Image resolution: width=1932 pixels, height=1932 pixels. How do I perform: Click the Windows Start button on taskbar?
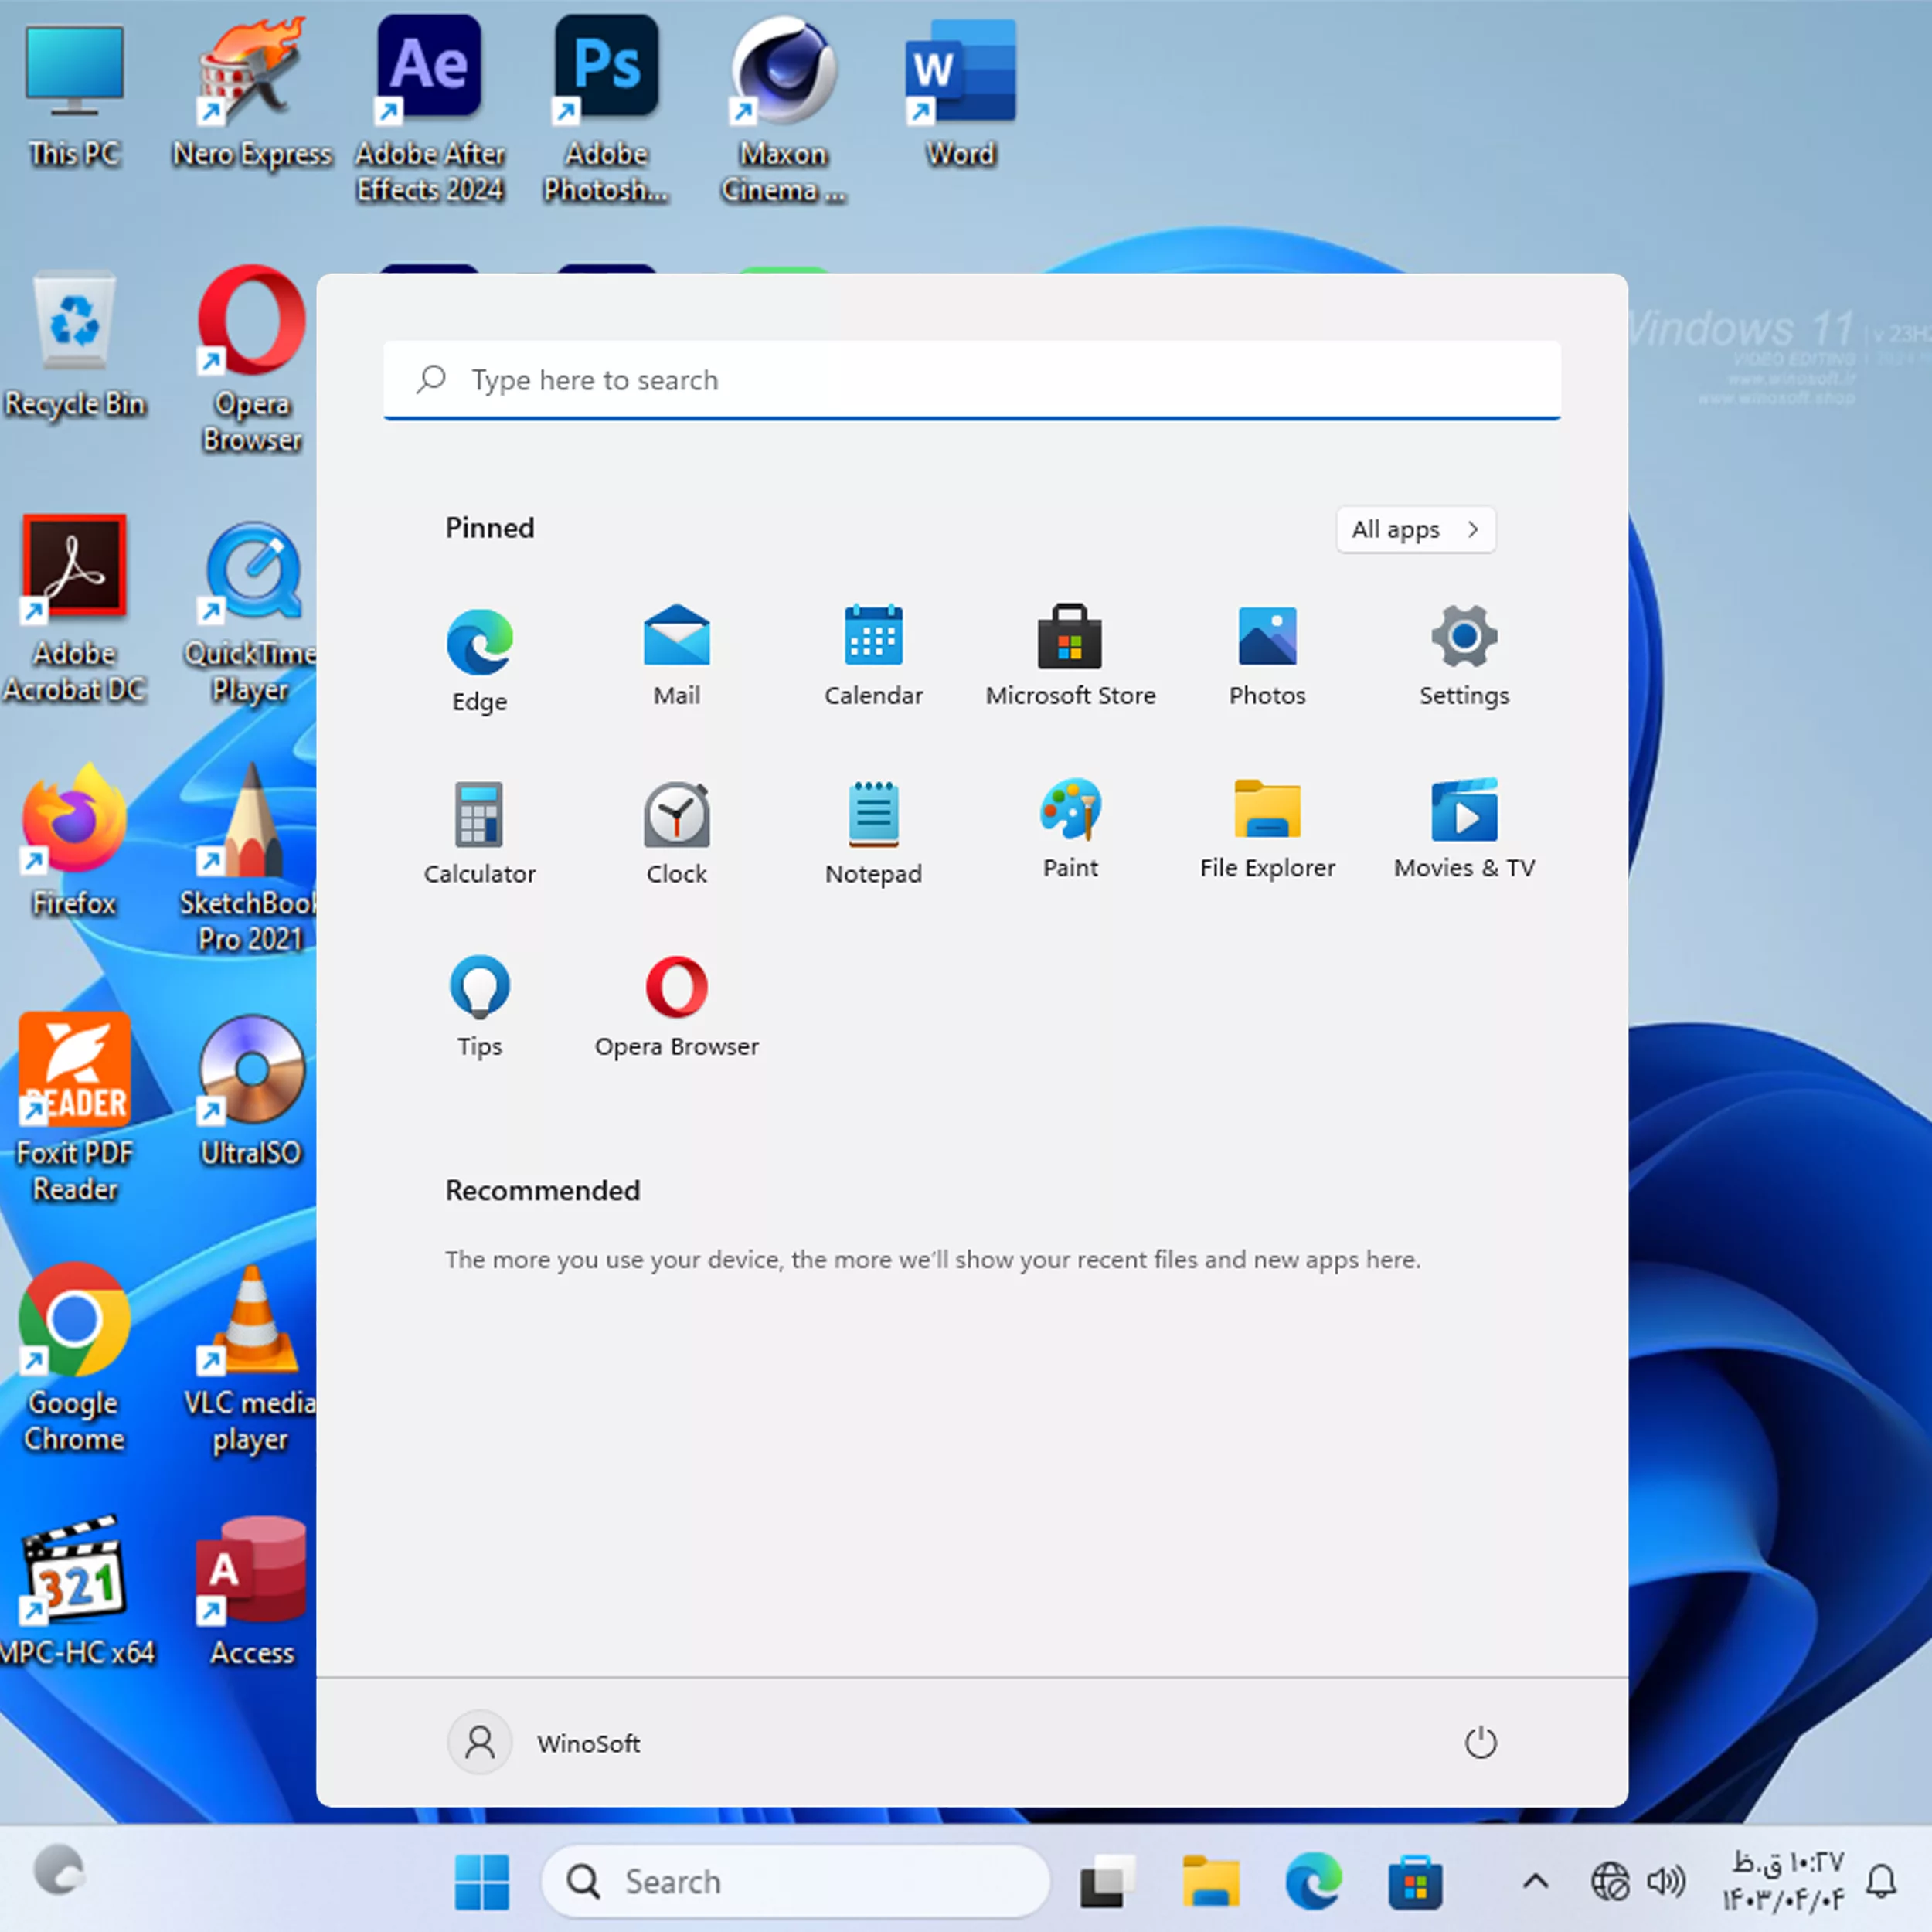pyautogui.click(x=481, y=1882)
